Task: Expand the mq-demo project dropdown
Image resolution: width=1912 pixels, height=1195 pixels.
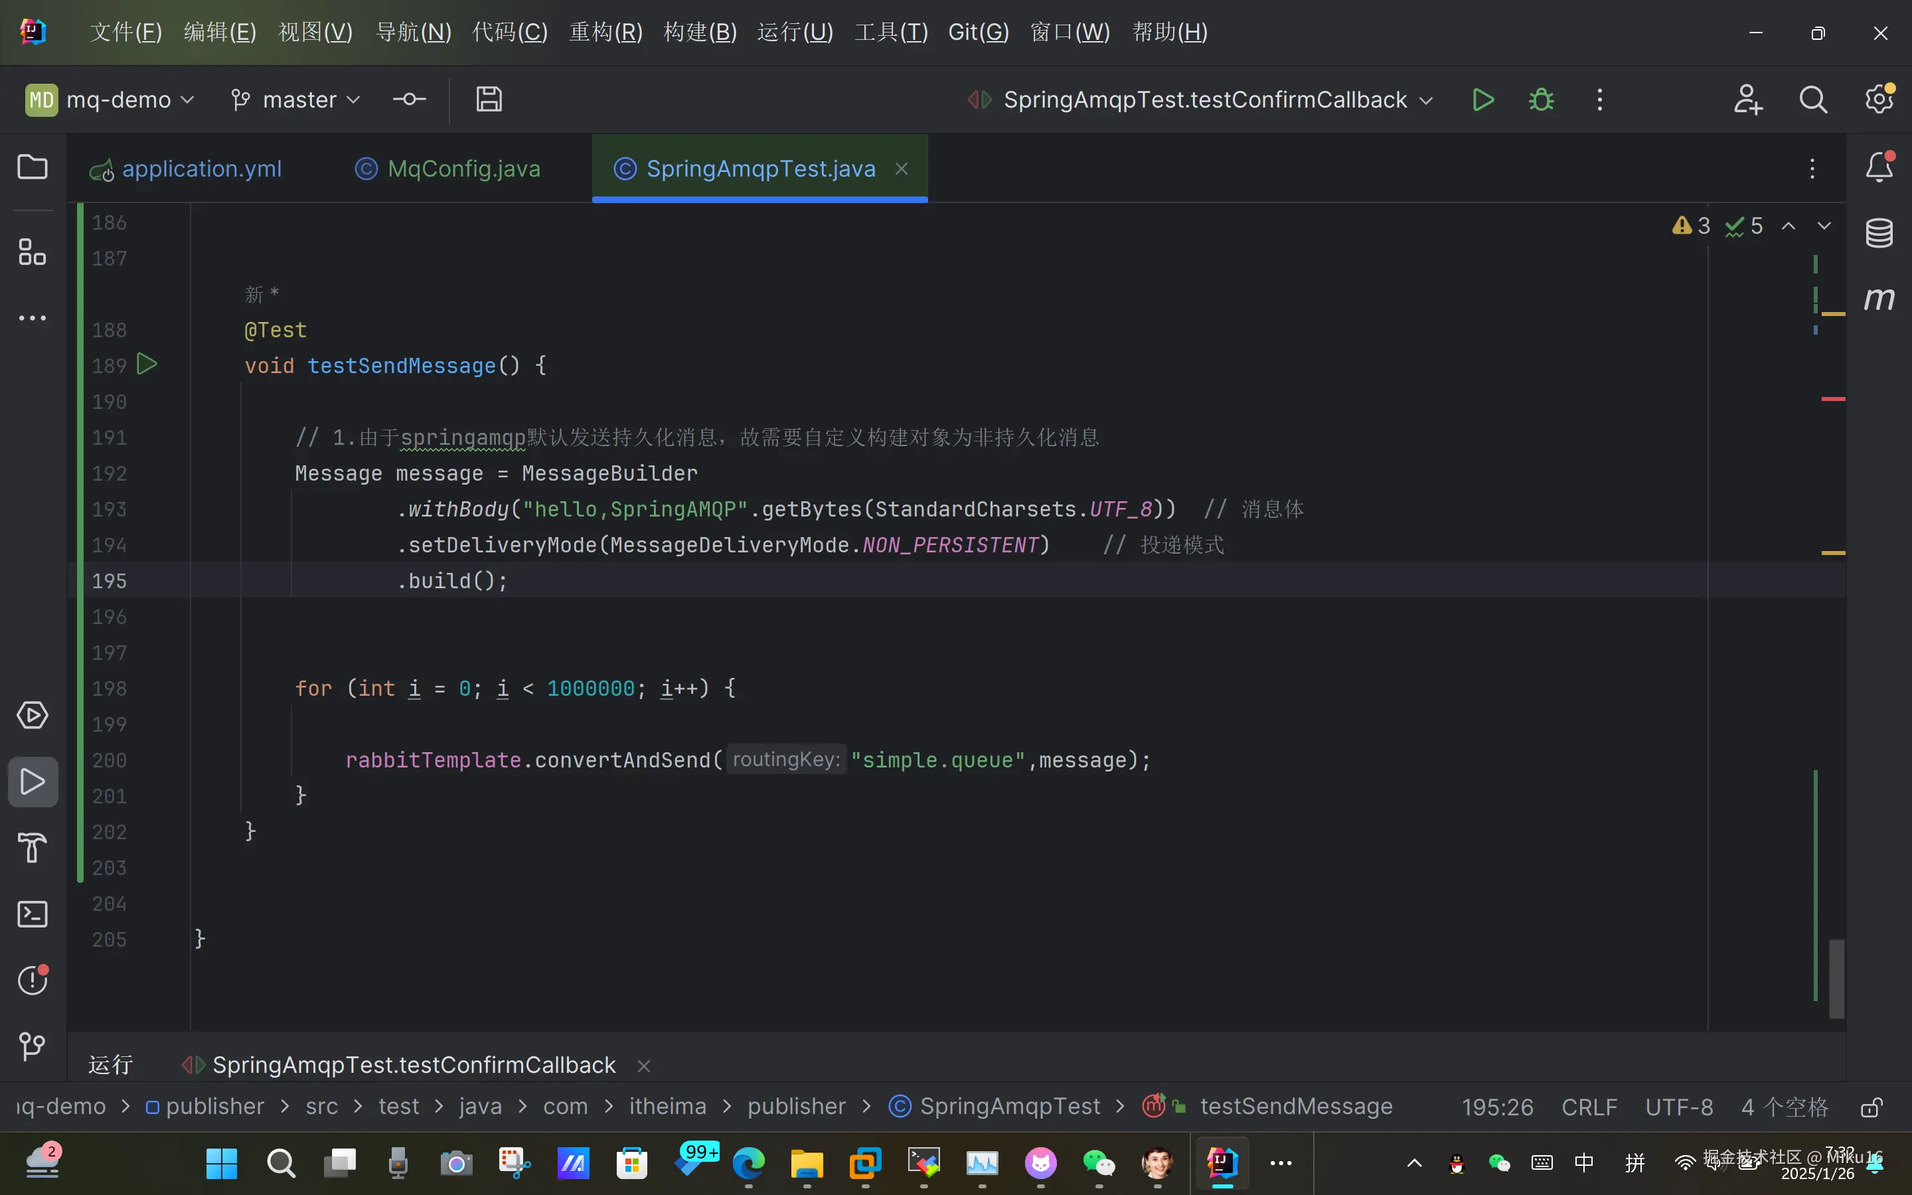Action: click(111, 100)
